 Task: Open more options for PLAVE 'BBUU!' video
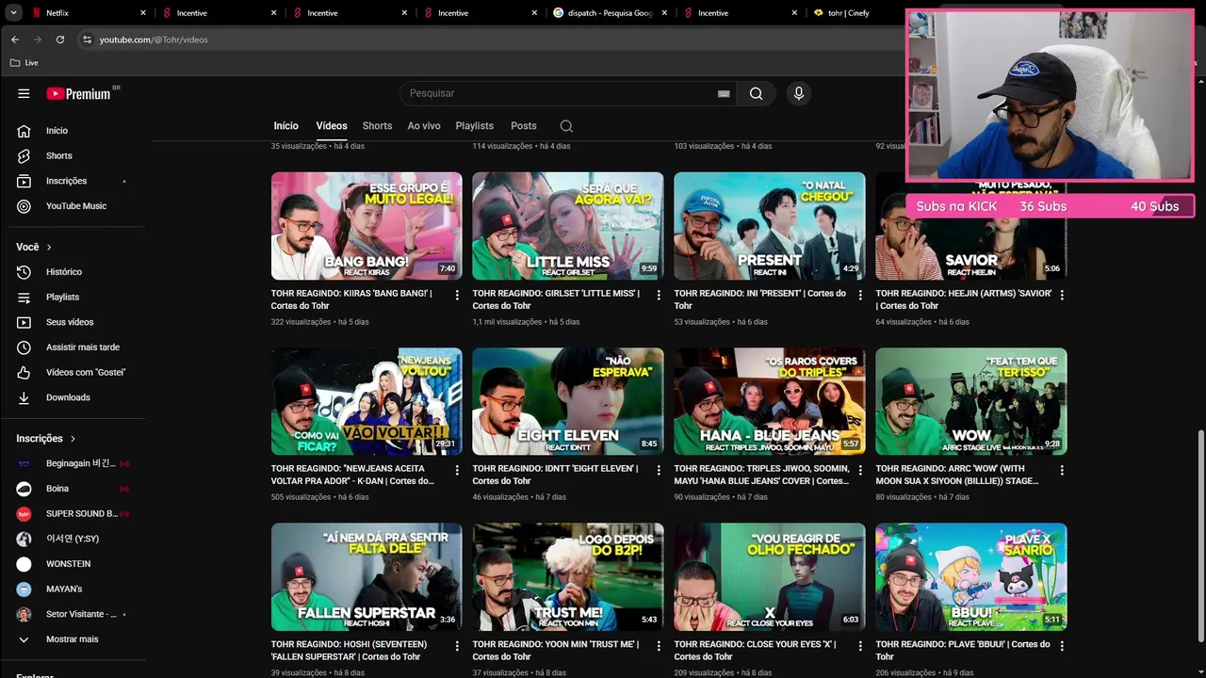point(1062,646)
